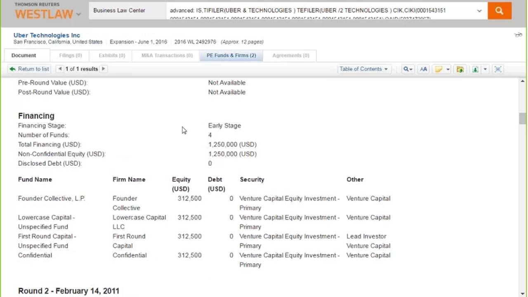The image size is (528, 297).
Task: Open the annotation options arrow
Action: (448, 69)
